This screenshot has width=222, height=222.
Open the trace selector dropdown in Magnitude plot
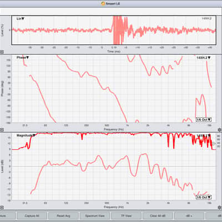(x=203, y=135)
